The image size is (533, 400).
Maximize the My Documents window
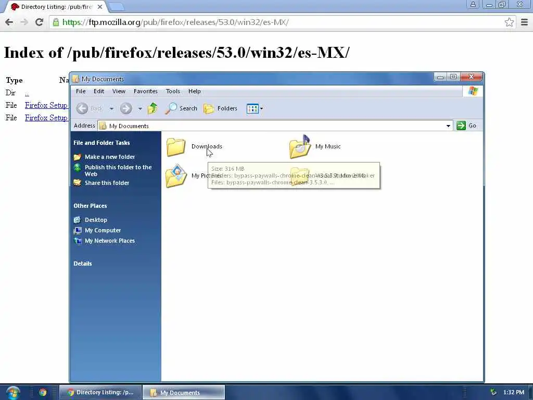[x=453, y=77]
